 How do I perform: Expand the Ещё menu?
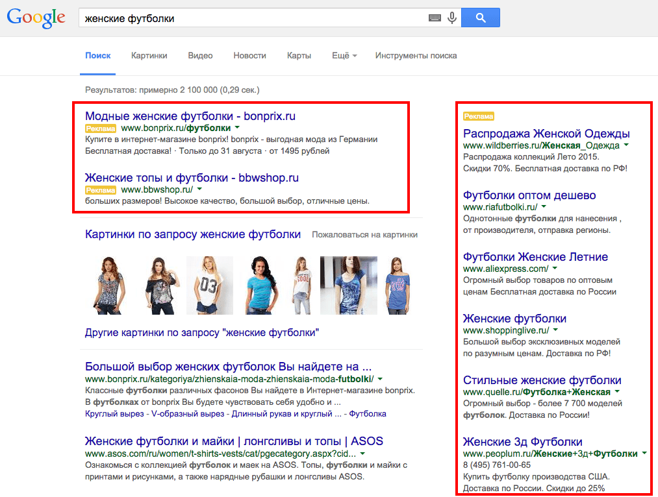click(344, 55)
